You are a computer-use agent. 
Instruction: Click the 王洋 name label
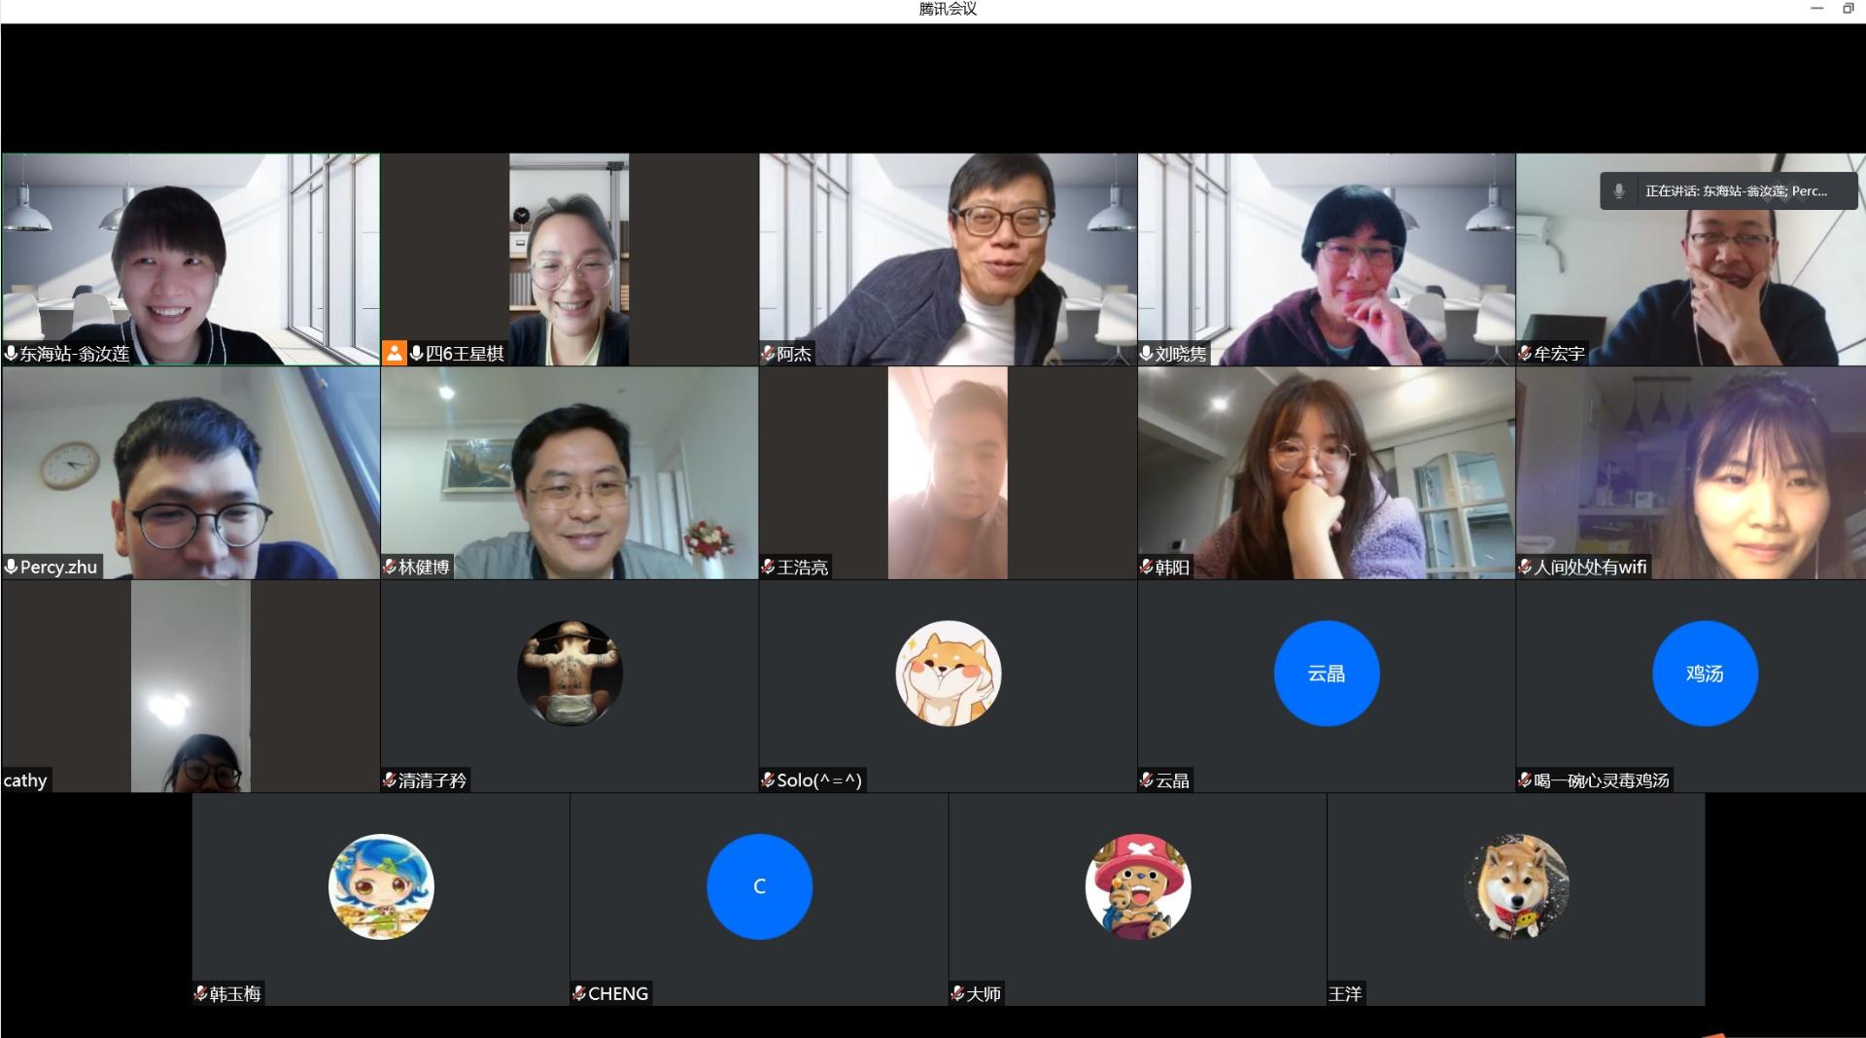[1345, 993]
